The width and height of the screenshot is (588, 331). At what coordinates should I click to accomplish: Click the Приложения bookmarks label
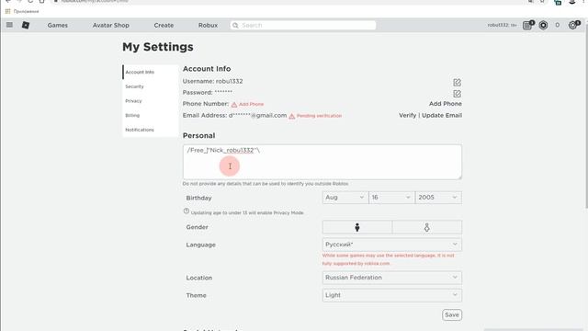[26, 11]
